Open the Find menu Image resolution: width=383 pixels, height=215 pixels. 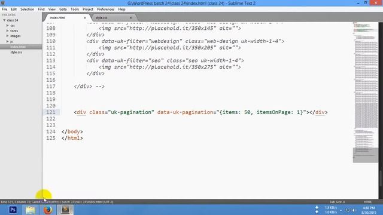[41, 10]
